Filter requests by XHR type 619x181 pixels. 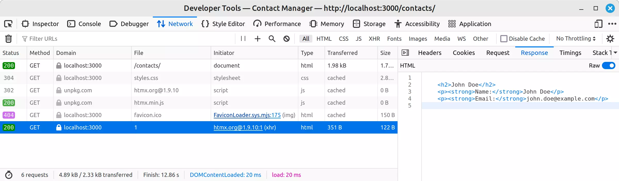[374, 39]
